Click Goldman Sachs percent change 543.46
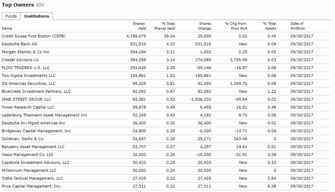This screenshot has width=335, height=192. [240, 139]
